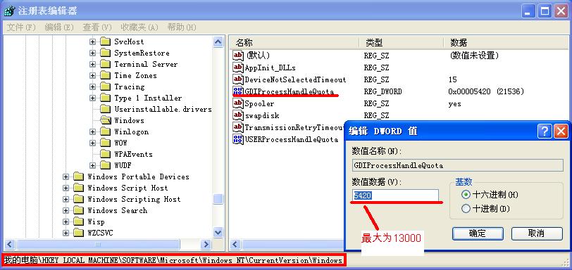
Task: Expand the Tracing tree node
Action: click(92, 87)
